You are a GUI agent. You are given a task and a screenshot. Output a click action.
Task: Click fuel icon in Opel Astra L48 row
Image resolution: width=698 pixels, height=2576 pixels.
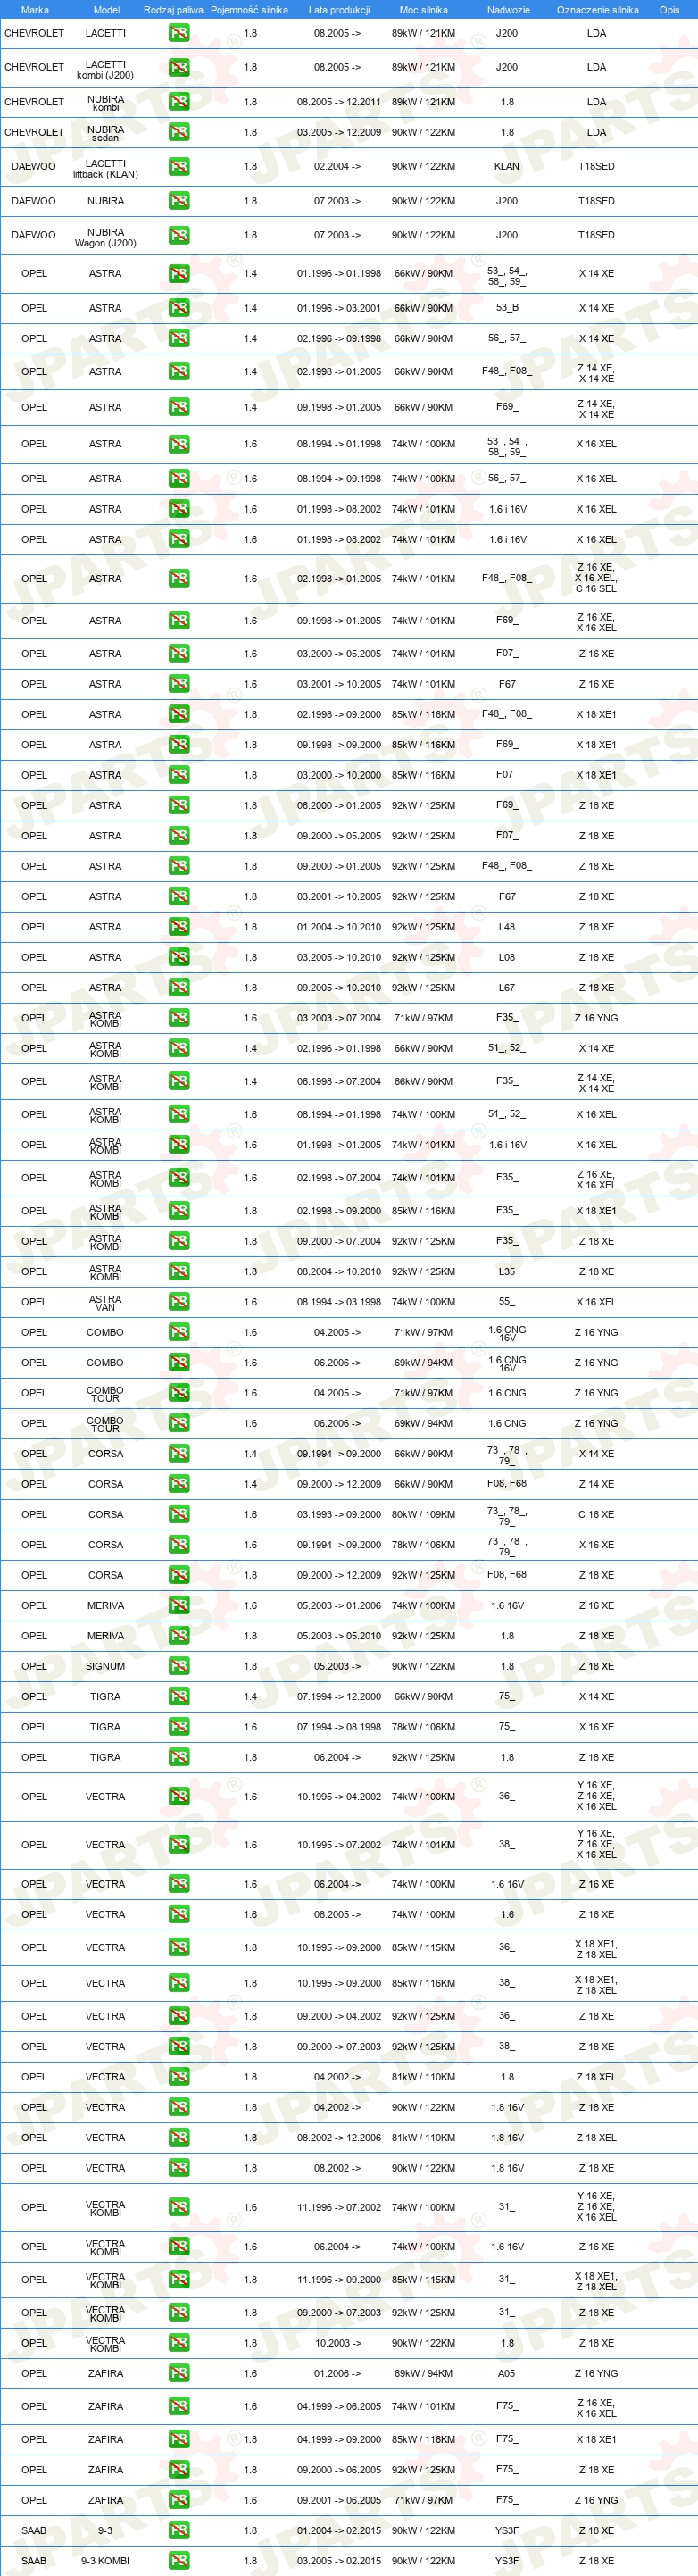179,927
